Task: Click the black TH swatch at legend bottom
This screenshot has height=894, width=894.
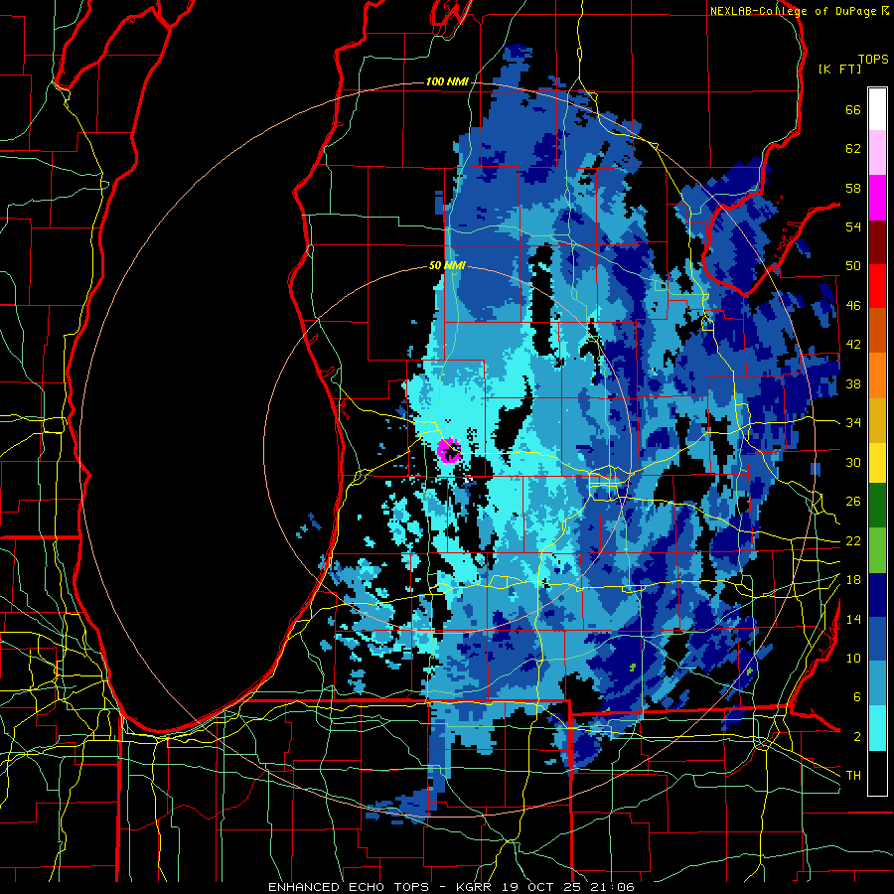Action: click(877, 773)
